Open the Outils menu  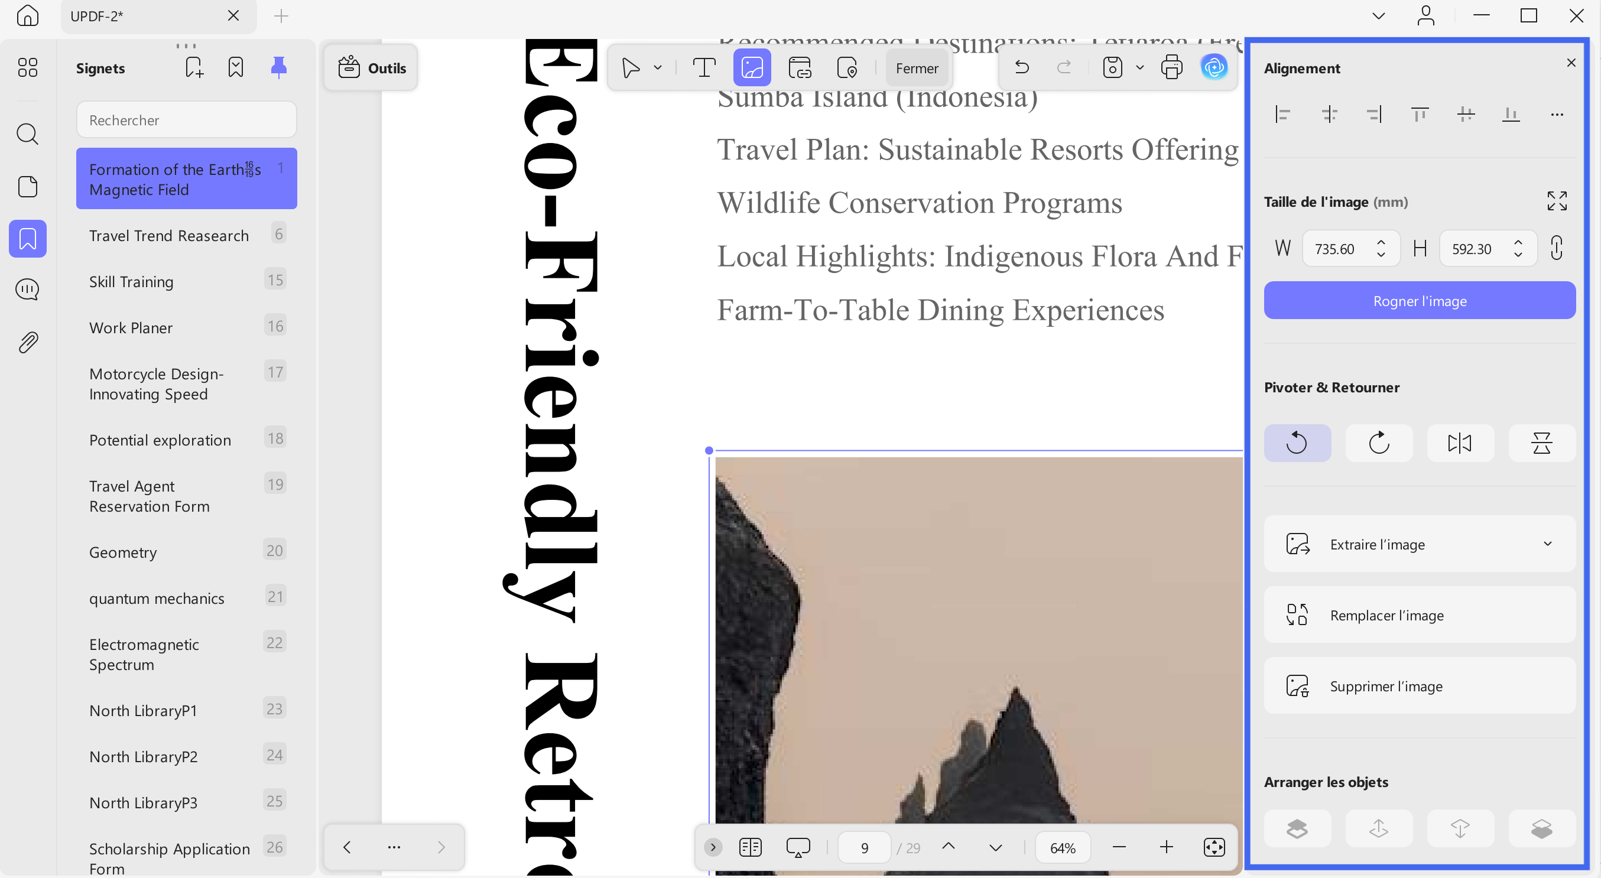(x=372, y=68)
